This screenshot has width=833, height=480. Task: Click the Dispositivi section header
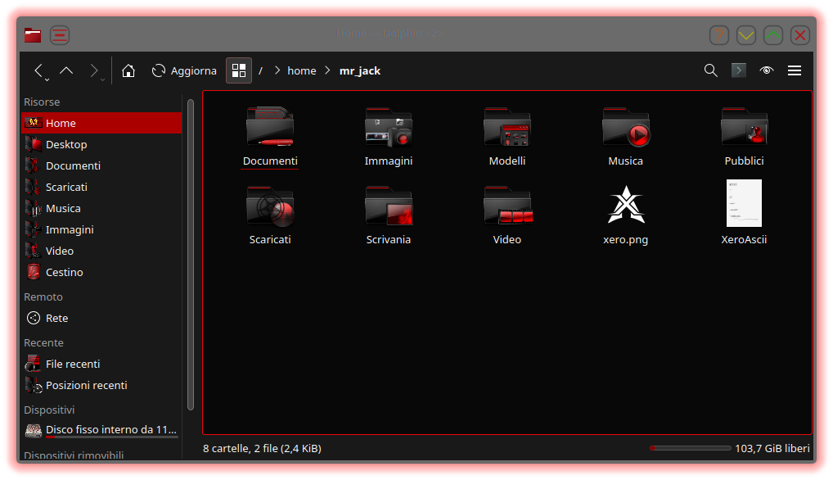(x=49, y=410)
